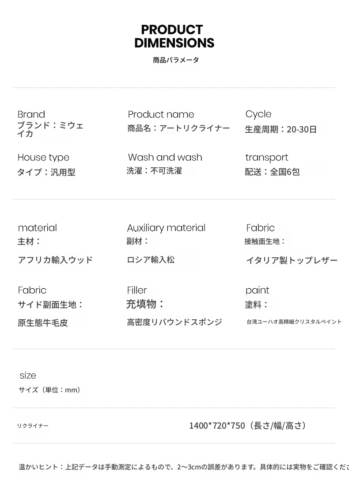Click the Filler label
Viewport: 349px width, 488px height.
[137, 290]
